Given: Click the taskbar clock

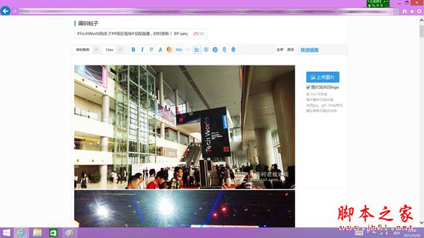Looking at the screenshot, I should pyautogui.click(x=412, y=233).
